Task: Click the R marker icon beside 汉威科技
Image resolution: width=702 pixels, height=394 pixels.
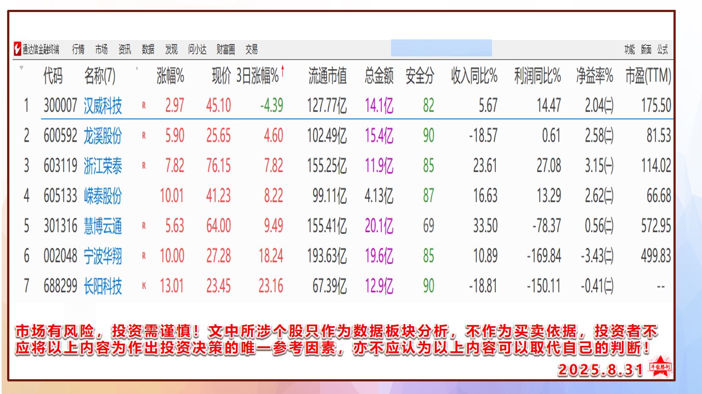Action: [144, 106]
